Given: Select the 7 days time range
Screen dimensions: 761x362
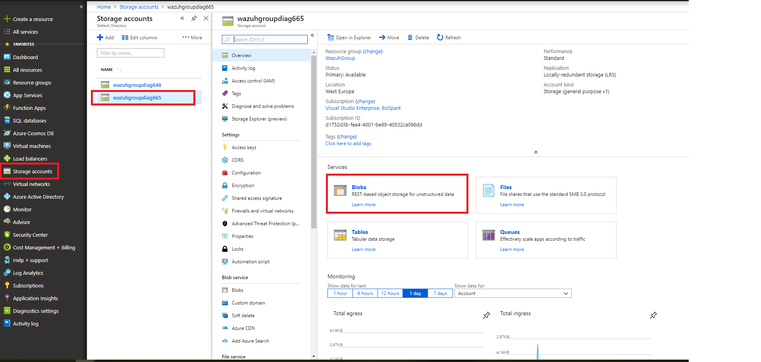Looking at the screenshot, I should [x=440, y=293].
